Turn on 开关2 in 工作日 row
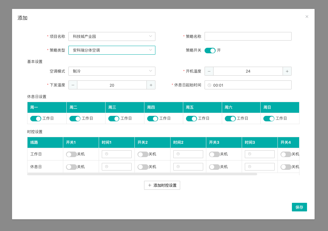 (x=143, y=154)
